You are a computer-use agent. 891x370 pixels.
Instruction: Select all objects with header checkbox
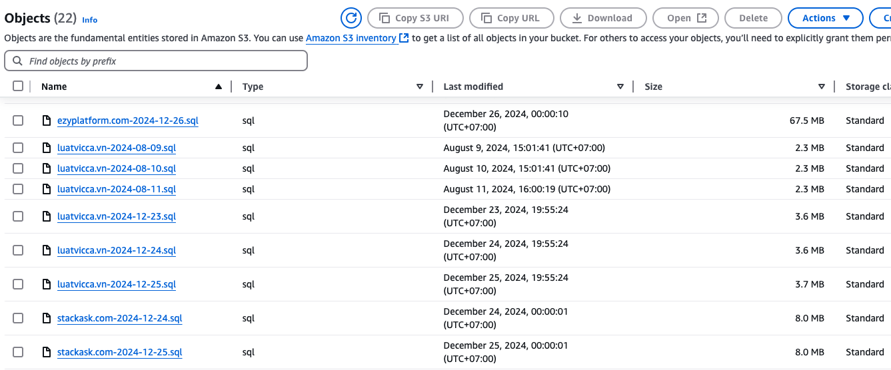point(18,86)
